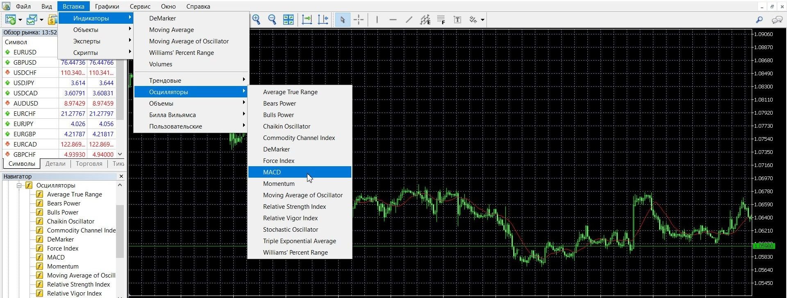Image resolution: width=787 pixels, height=298 pixels.
Task: Select the Fibonacci retracement tool
Action: (x=441, y=20)
